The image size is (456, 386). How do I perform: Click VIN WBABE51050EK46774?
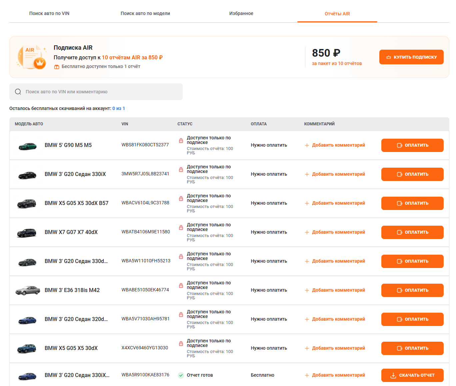coord(145,290)
